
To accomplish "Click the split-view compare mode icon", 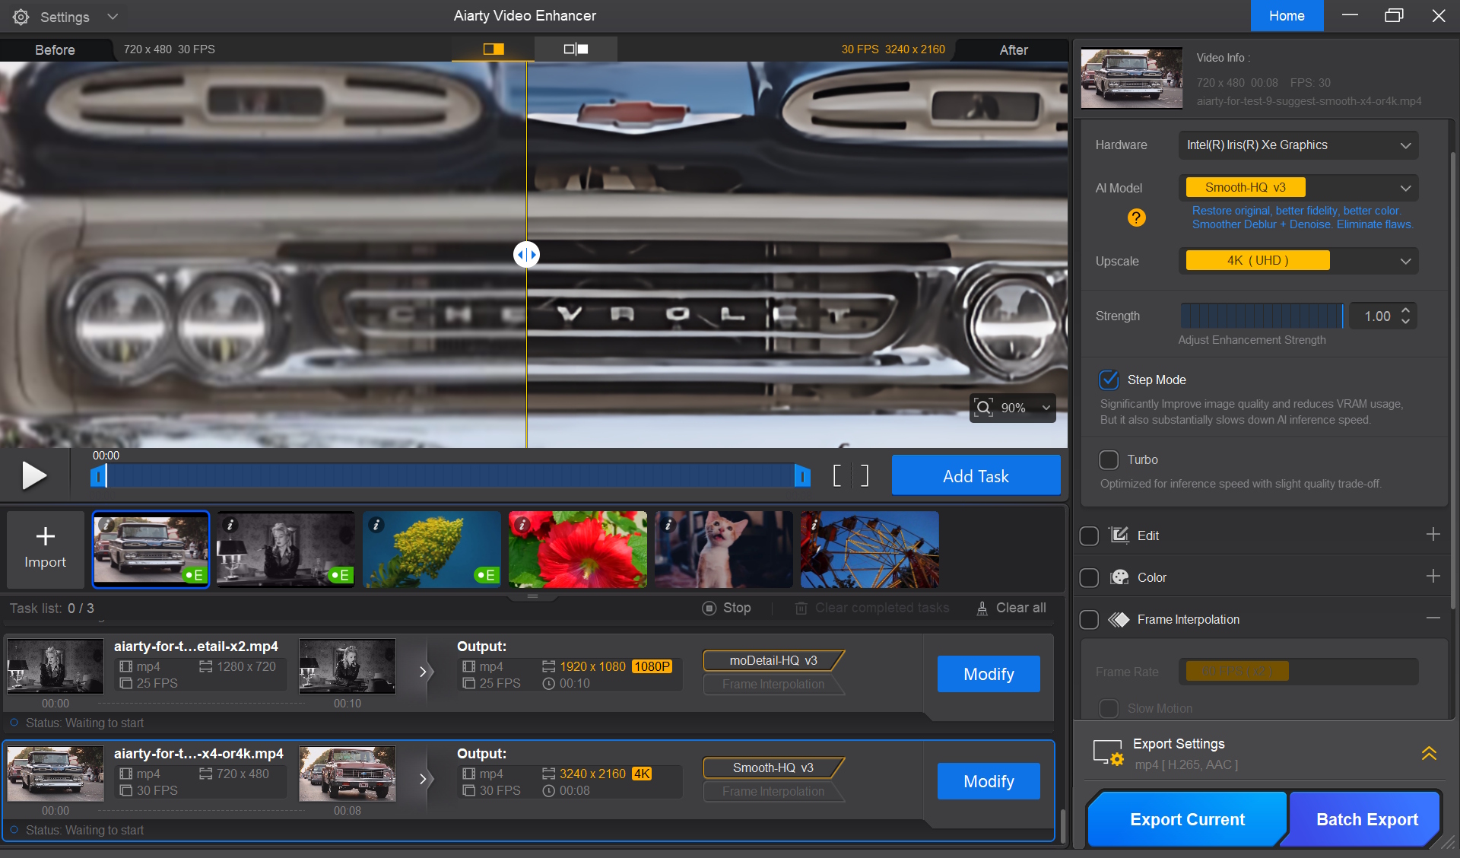I will click(493, 49).
